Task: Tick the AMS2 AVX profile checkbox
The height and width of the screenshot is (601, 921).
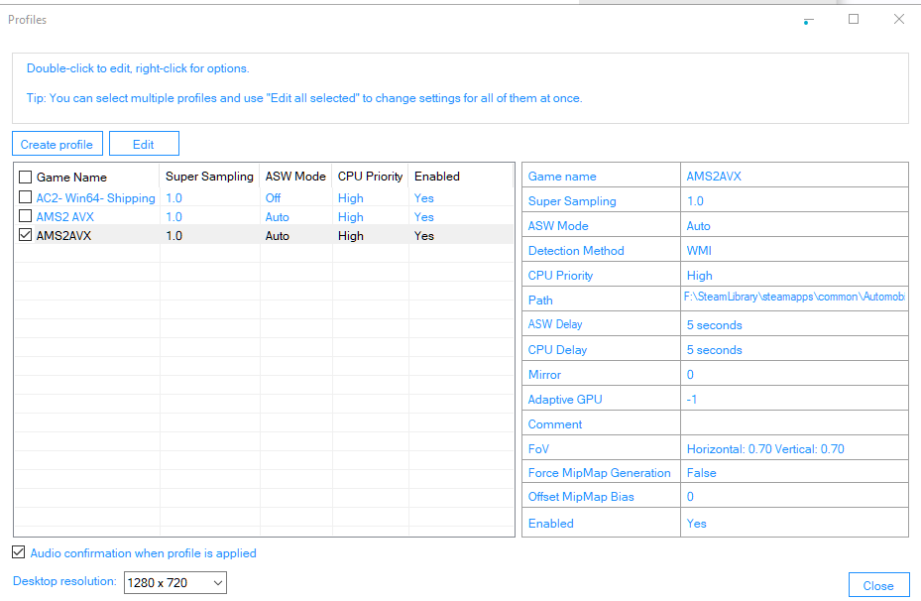Action: [x=25, y=215]
